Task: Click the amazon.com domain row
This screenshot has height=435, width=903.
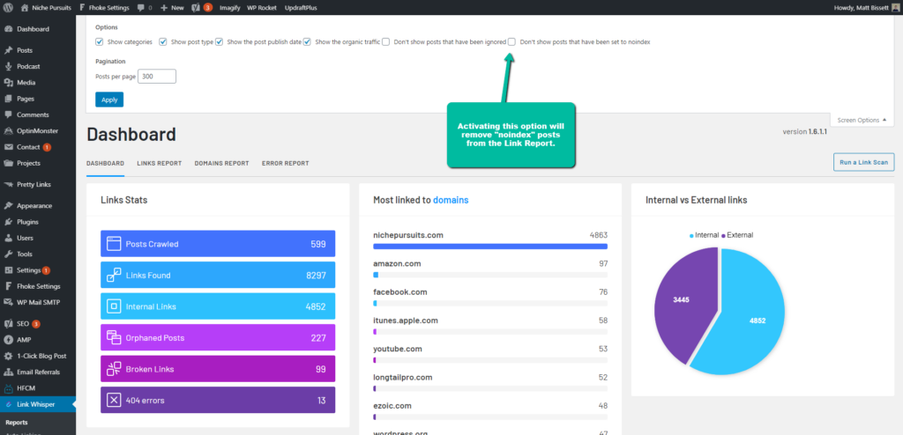Action: [490, 269]
